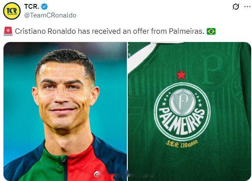The height and width of the screenshot is (181, 252).
Task: Click the Cristiano Ronaldo name in the tweet
Action: [x=45, y=31]
